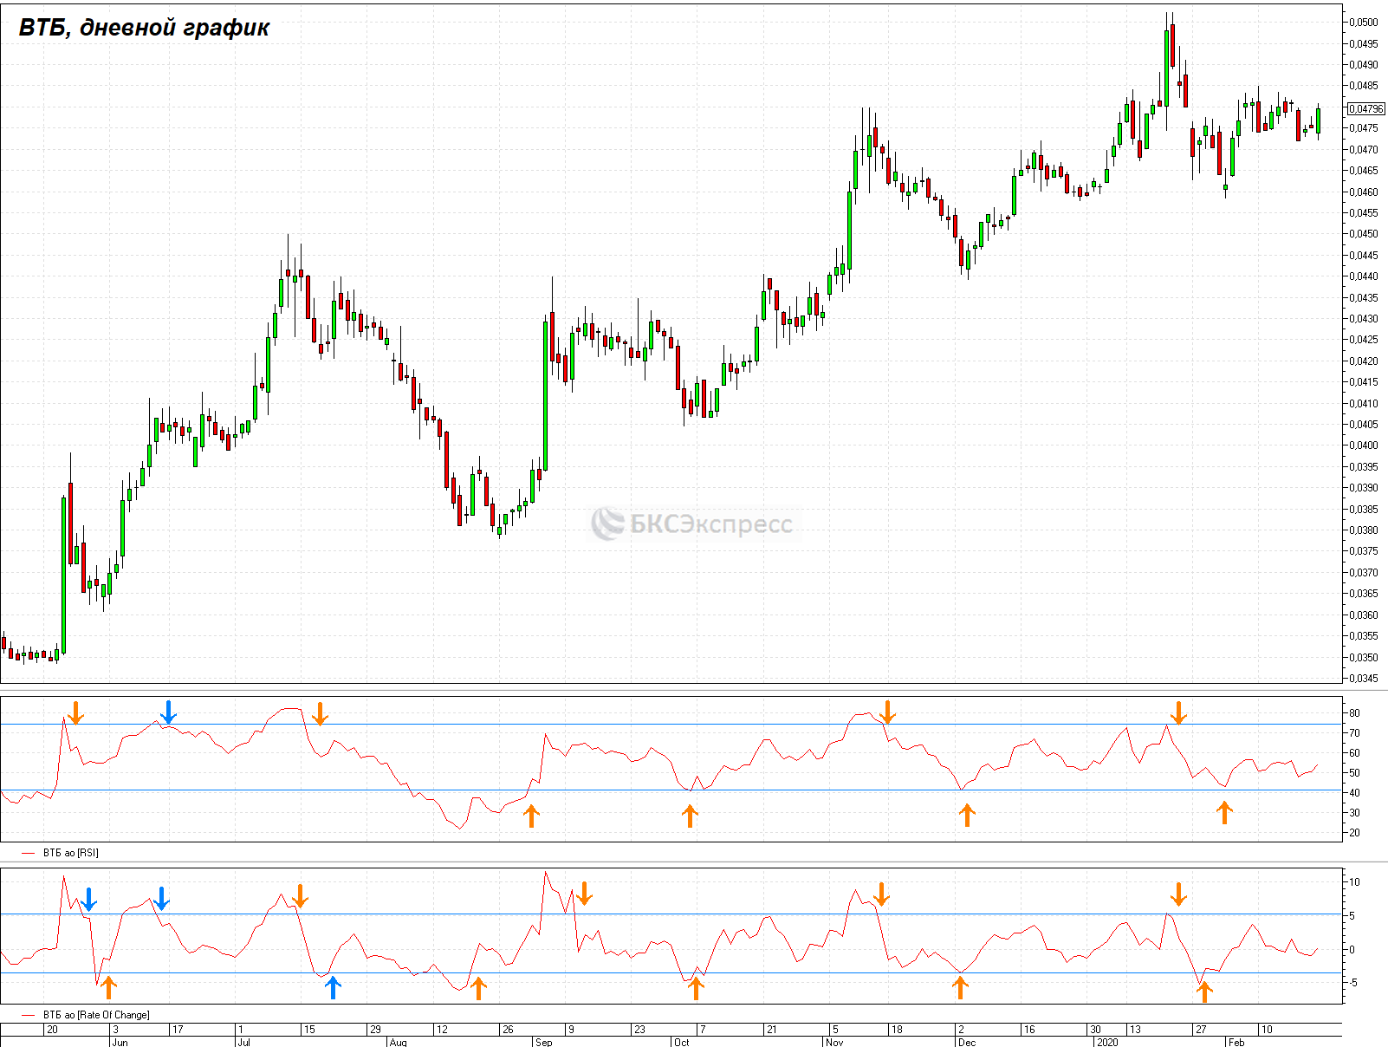Click the Feb month label on time axis
This screenshot has height=1047, width=1388.
click(1236, 1042)
